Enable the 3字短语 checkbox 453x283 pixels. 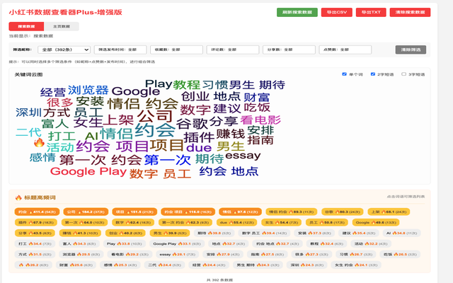(403, 74)
